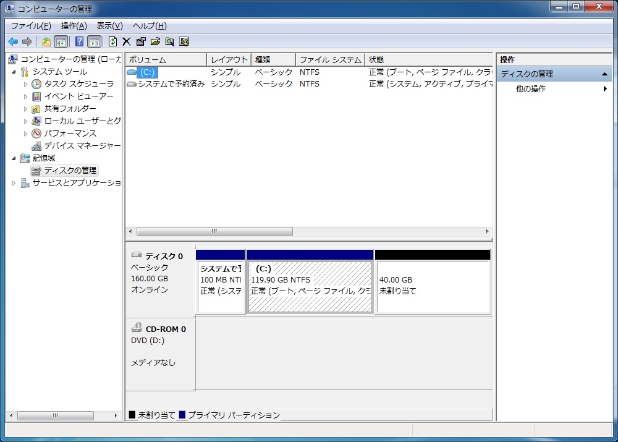618x442 pixels.
Task: Sort by the 種類 column header
Action: click(274, 59)
